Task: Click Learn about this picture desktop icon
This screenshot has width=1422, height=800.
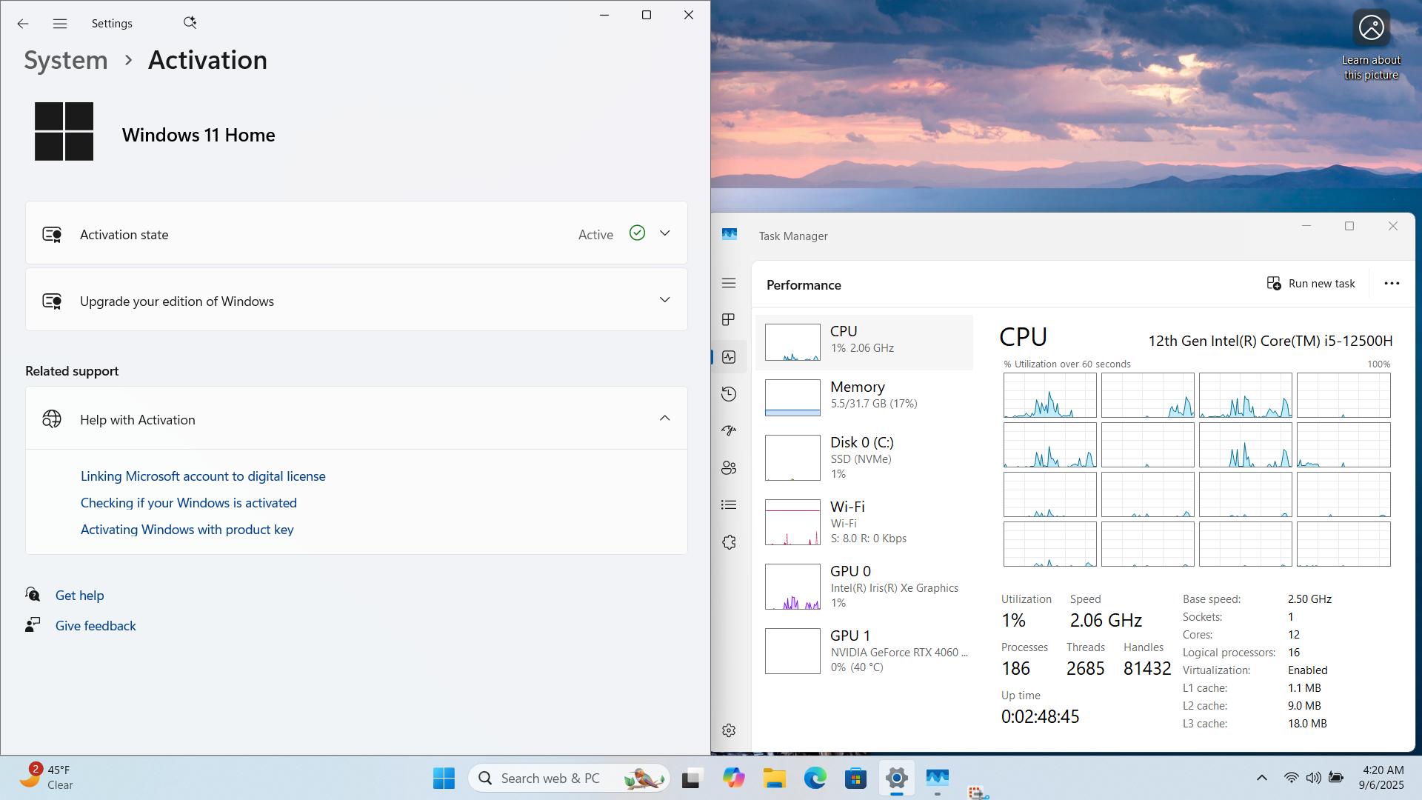Action: [x=1371, y=44]
